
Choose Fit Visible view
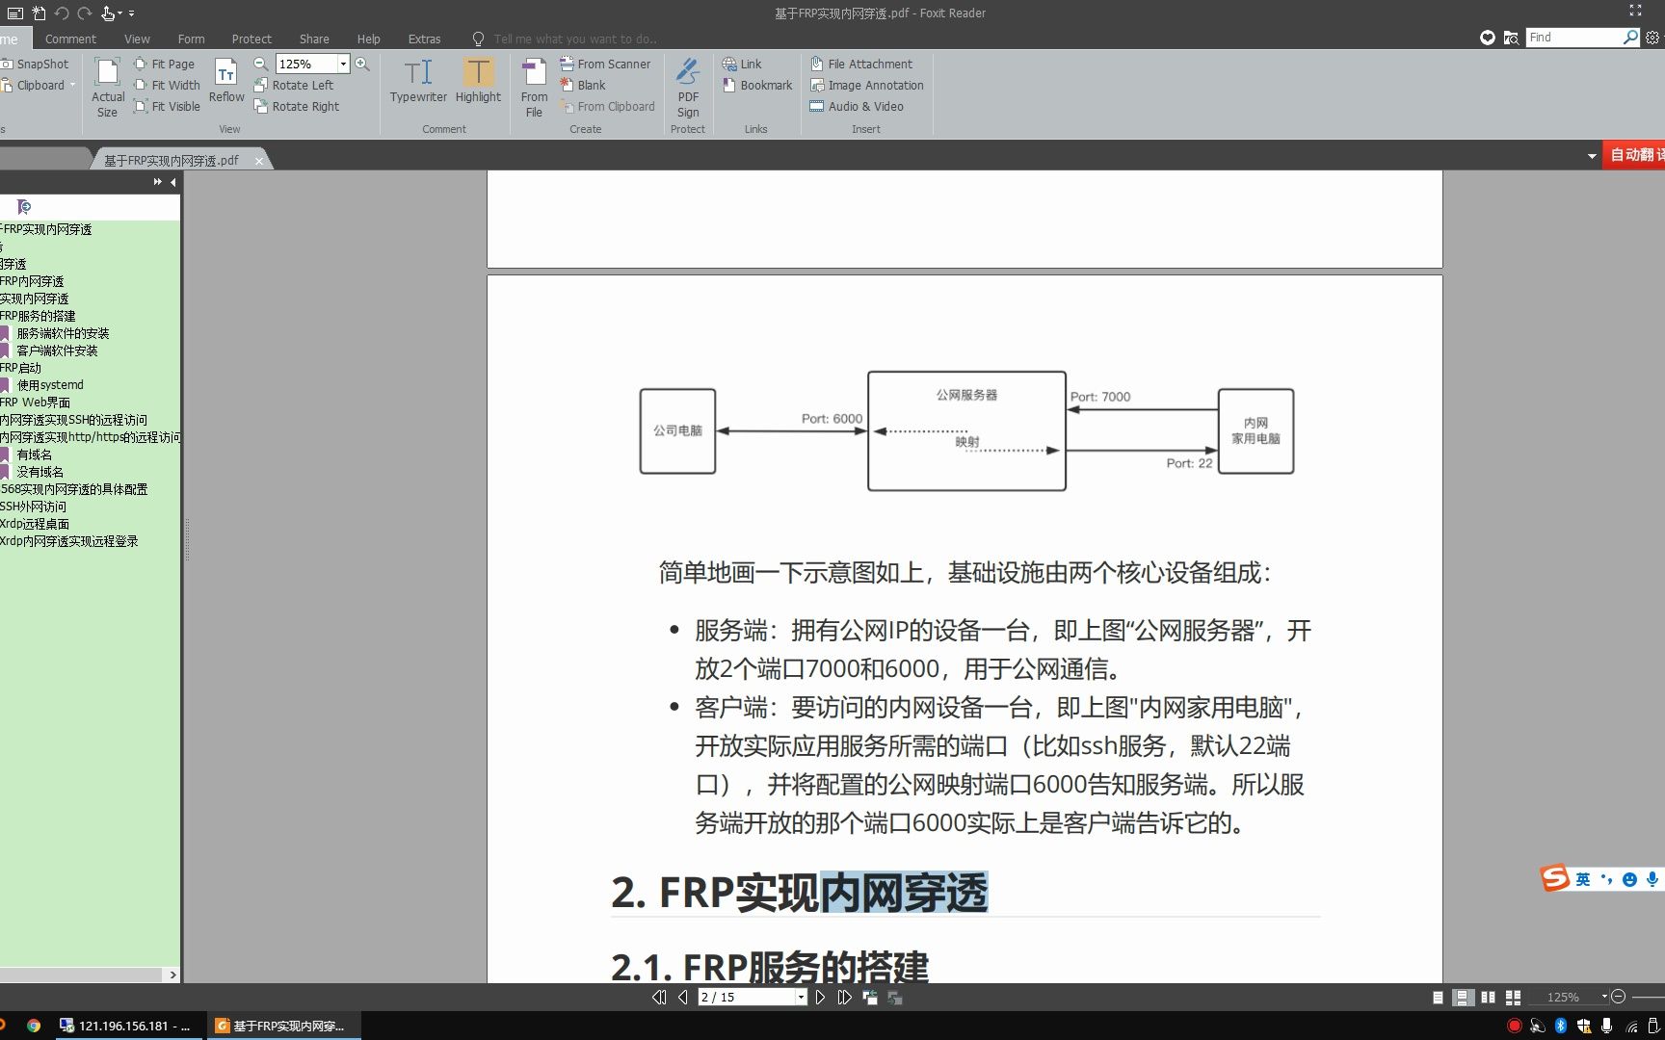point(167,106)
